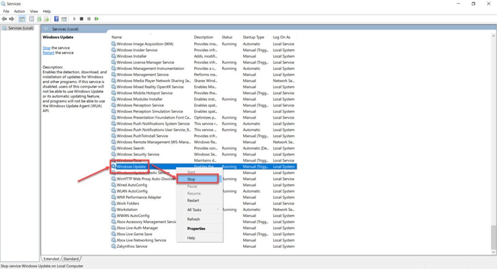The width and height of the screenshot is (497, 269).
Task: Select the Windows License Manager Service row
Action: (x=203, y=62)
